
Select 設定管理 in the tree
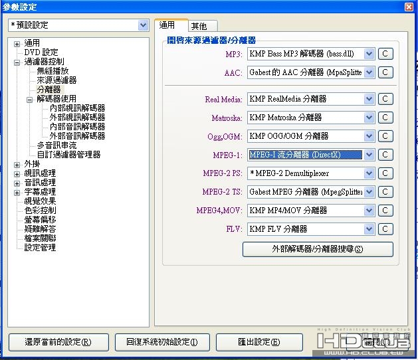coord(40,248)
